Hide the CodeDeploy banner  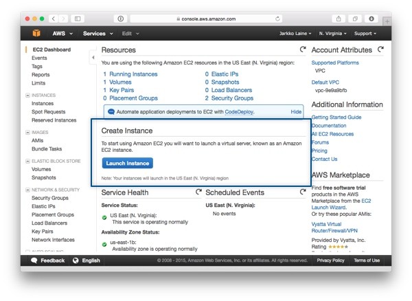click(x=296, y=112)
